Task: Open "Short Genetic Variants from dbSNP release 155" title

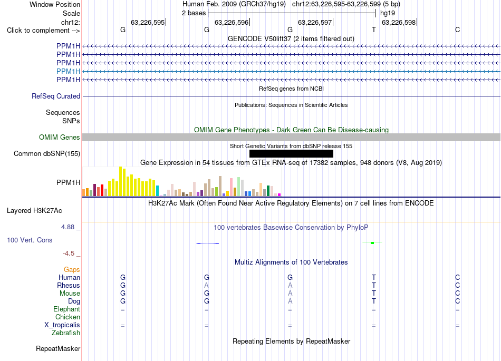Action: (291, 146)
